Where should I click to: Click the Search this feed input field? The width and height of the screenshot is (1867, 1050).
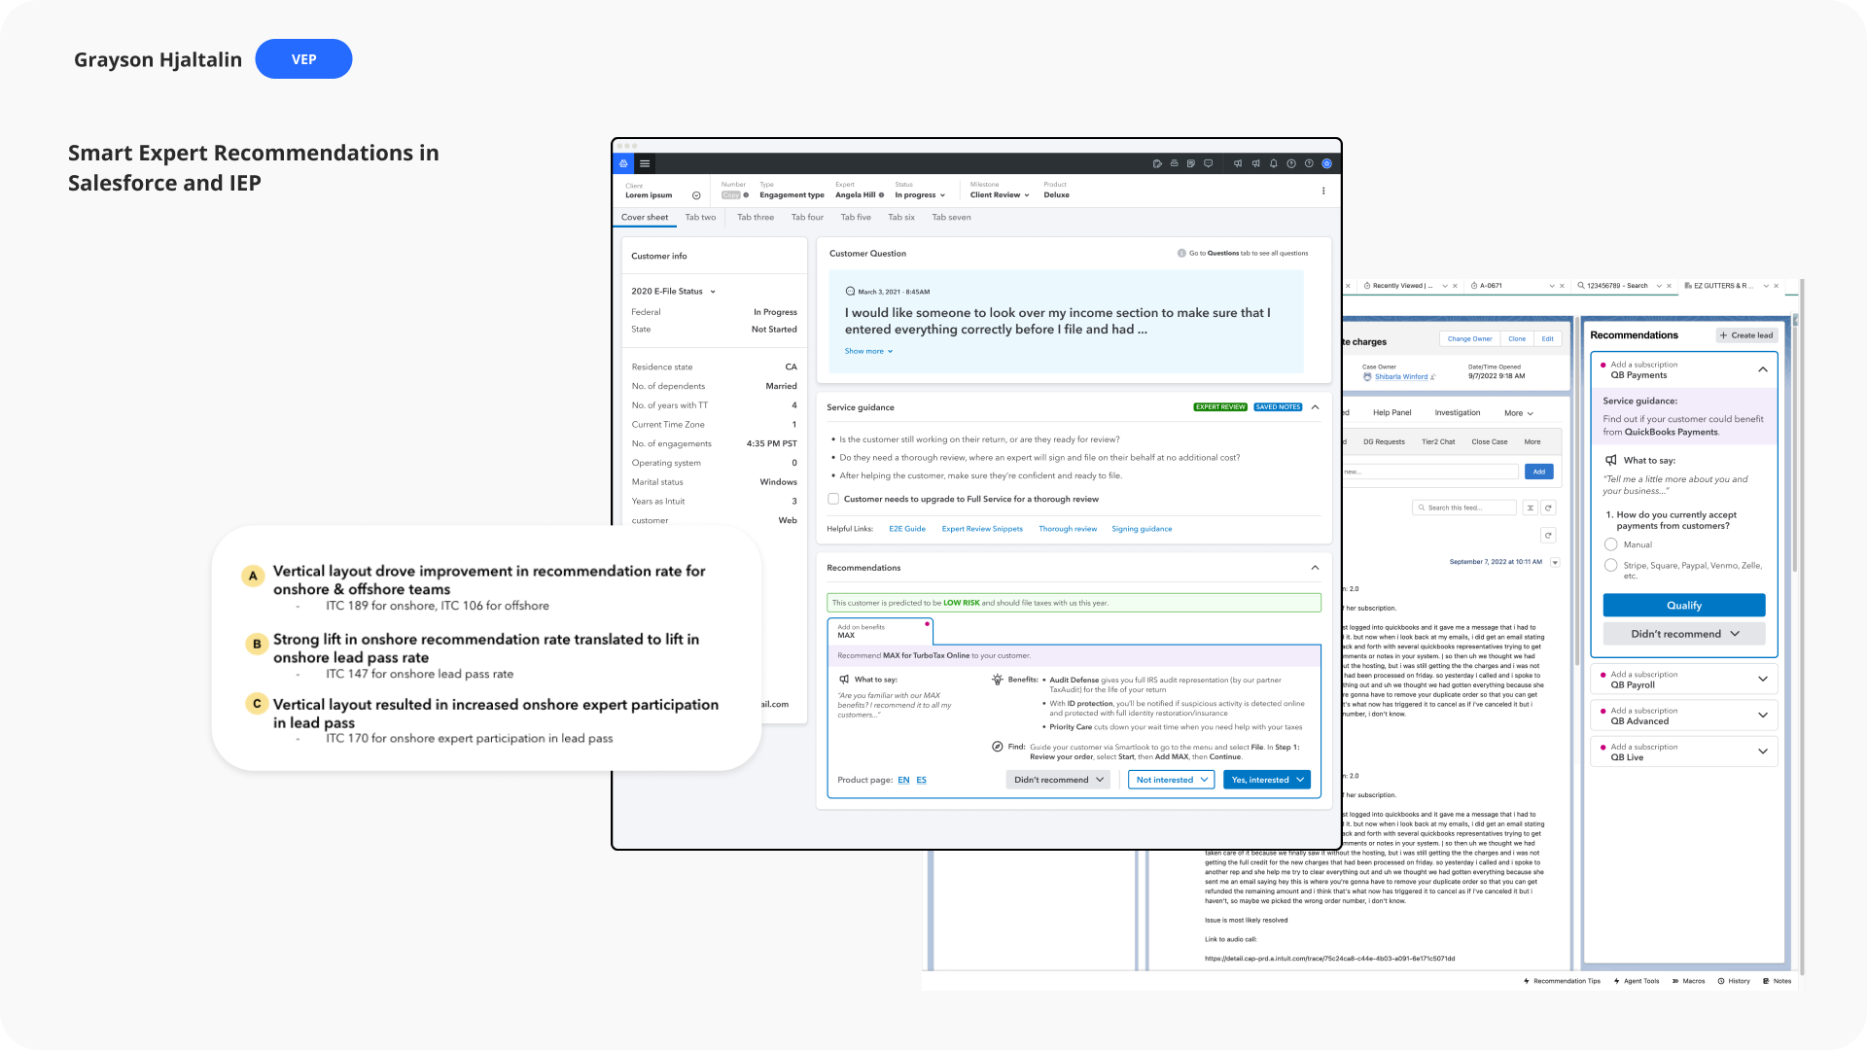click(x=1466, y=507)
